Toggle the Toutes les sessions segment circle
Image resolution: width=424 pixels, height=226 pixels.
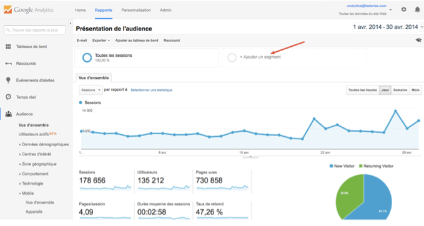point(87,57)
